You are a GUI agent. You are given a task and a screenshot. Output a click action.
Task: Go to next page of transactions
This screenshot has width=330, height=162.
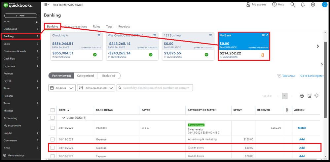click(292, 96)
